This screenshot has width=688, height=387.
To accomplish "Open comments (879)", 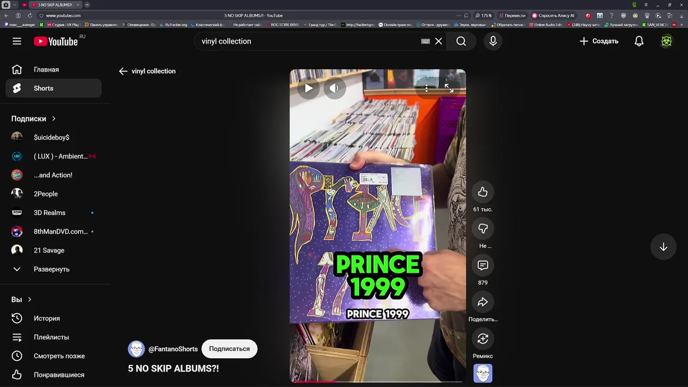I will [483, 266].
